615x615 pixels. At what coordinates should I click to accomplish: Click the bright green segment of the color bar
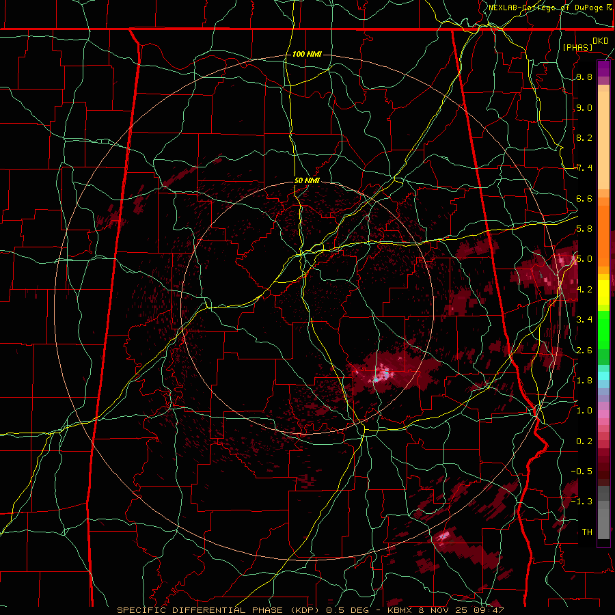(603, 329)
